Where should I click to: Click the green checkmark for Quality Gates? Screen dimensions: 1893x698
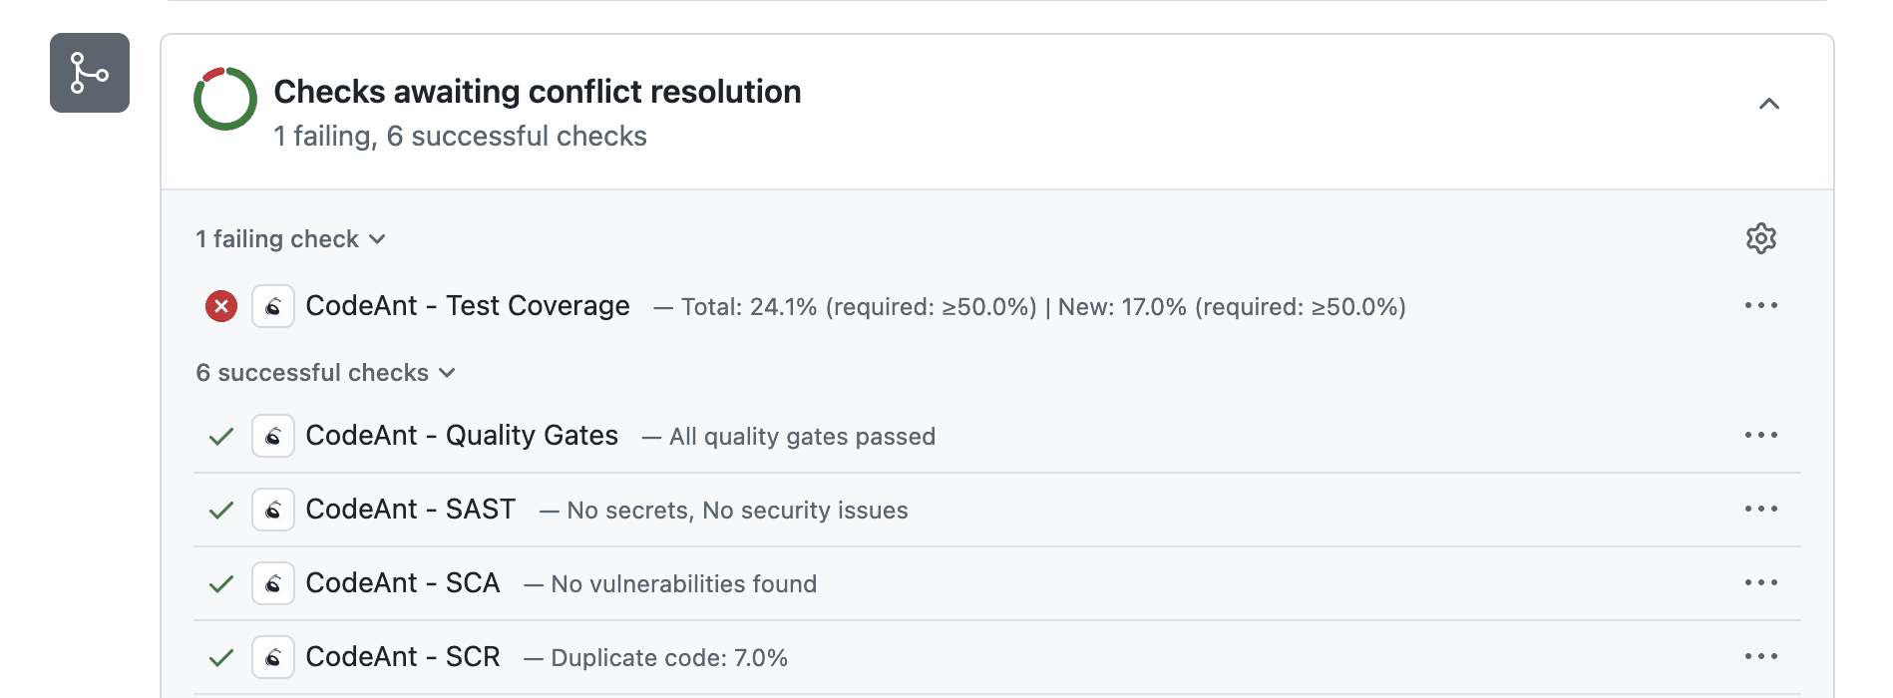tap(220, 436)
